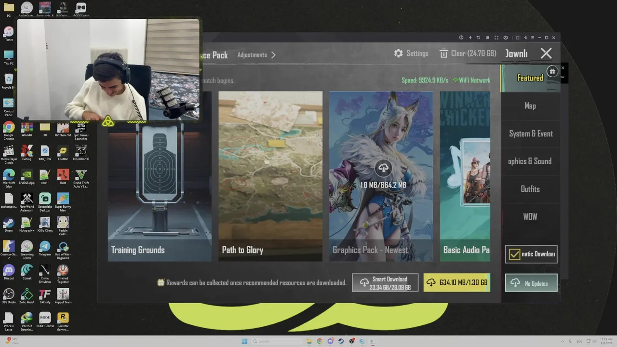The image size is (617, 347).
Task: Open the emulator hamburger menu
Action: coord(533,38)
